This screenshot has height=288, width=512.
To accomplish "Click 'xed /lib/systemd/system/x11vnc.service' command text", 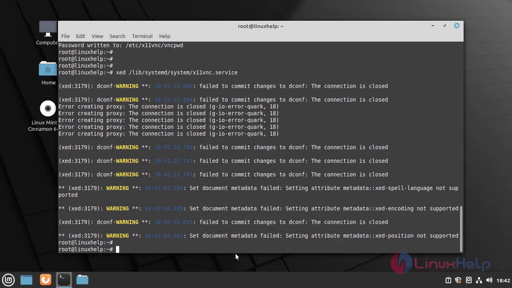I will [176, 72].
